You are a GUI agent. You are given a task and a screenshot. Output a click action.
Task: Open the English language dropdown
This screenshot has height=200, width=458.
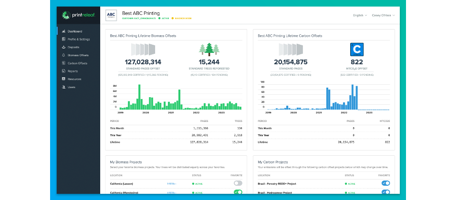click(360, 15)
